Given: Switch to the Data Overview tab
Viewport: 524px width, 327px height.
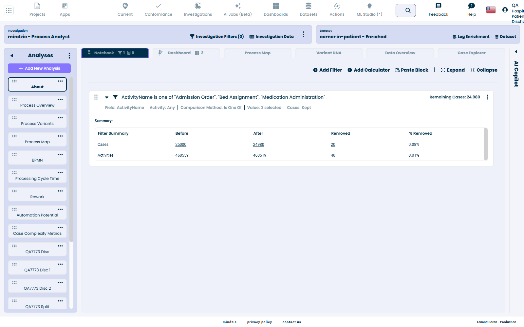Looking at the screenshot, I should click(x=400, y=53).
